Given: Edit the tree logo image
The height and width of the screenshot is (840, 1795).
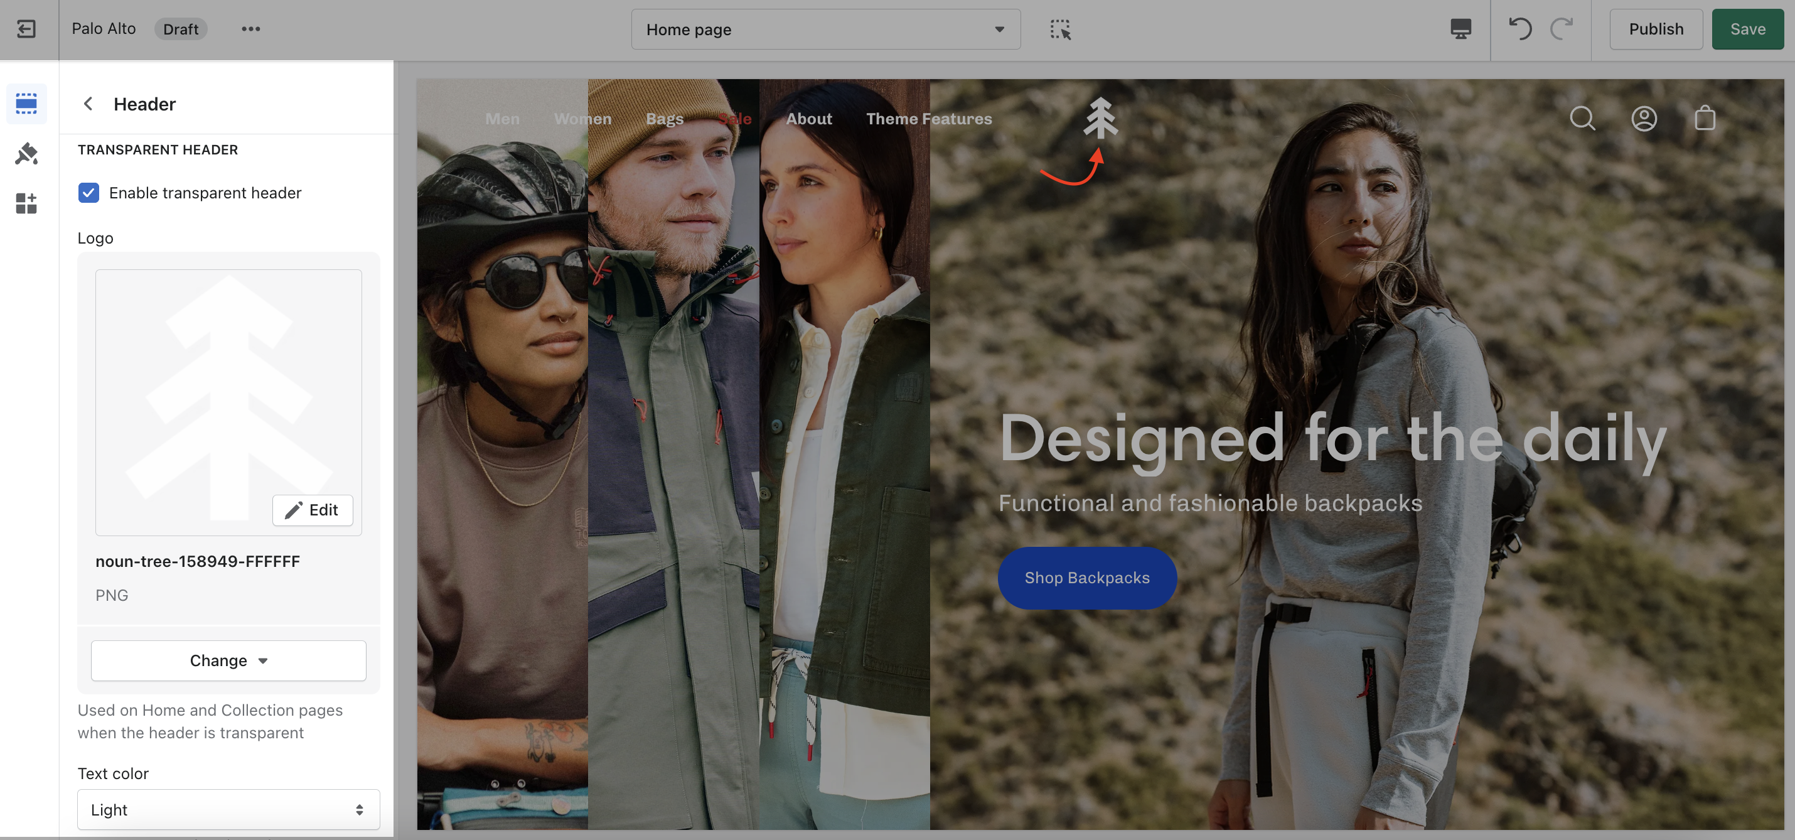Looking at the screenshot, I should [312, 510].
